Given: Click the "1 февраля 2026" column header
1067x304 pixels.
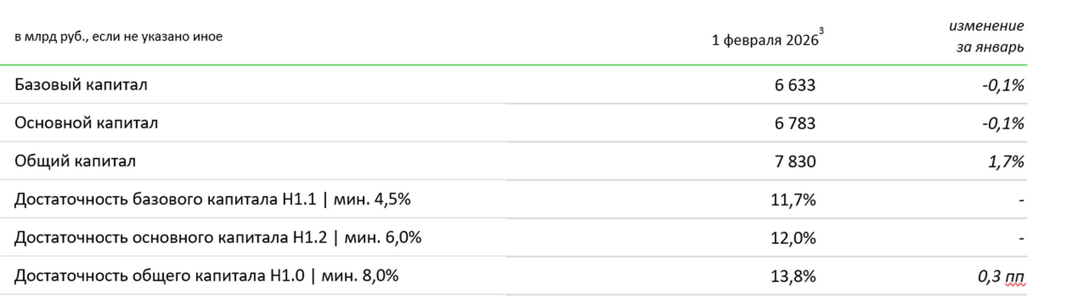Looking at the screenshot, I should click(764, 40).
